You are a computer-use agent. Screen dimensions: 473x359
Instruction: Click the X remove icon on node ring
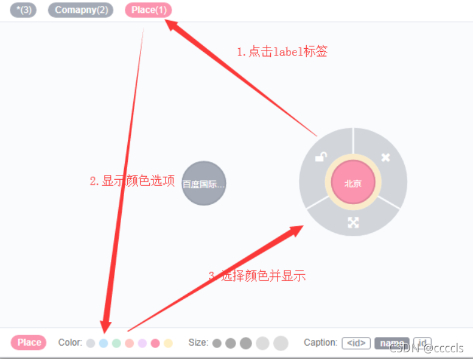(x=385, y=157)
